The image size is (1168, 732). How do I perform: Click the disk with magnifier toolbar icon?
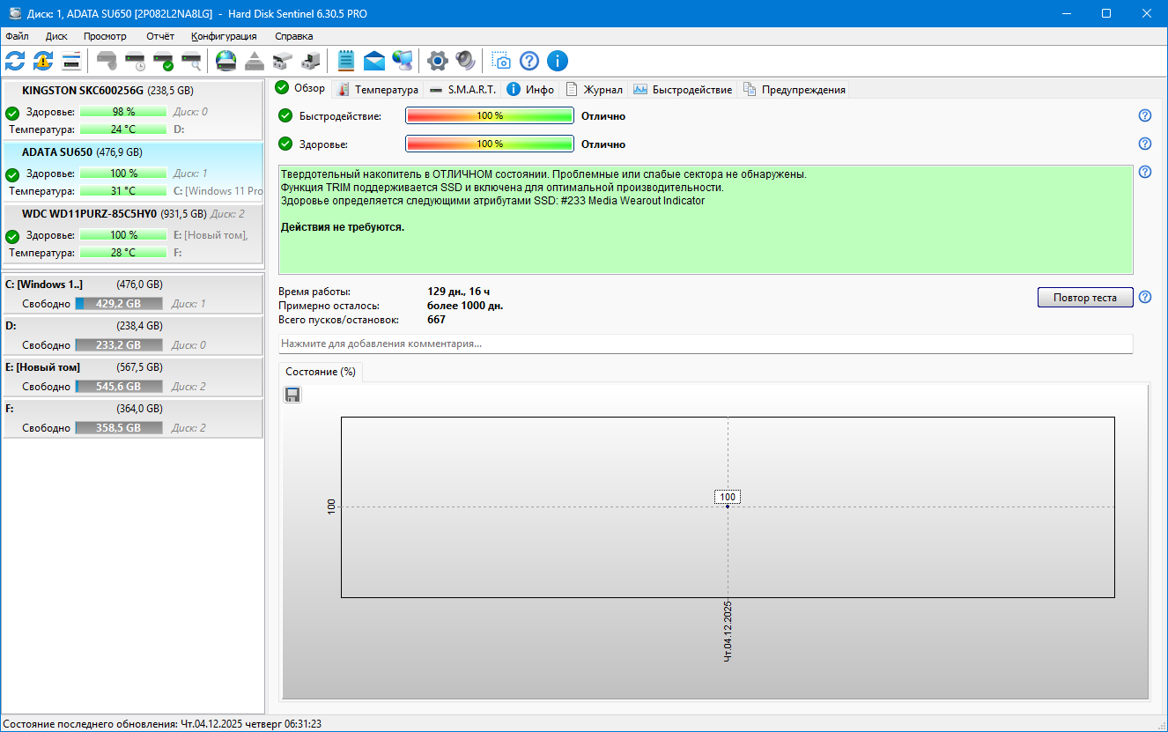coord(191,61)
